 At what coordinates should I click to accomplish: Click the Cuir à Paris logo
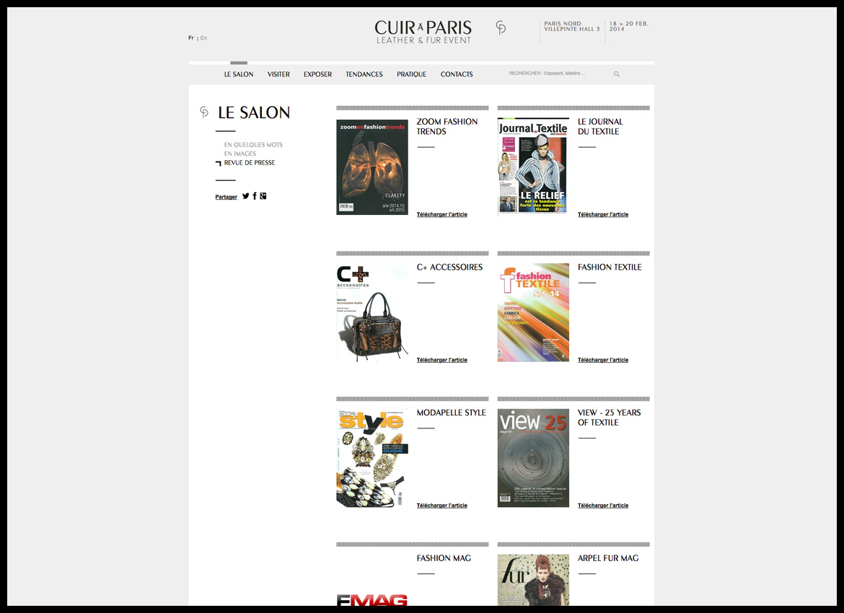pyautogui.click(x=423, y=32)
